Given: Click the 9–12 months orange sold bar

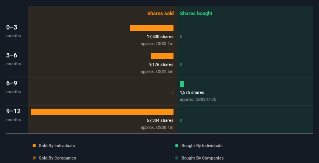Looking at the screenshot, I should [102, 112].
